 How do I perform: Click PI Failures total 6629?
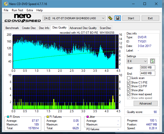76,128
